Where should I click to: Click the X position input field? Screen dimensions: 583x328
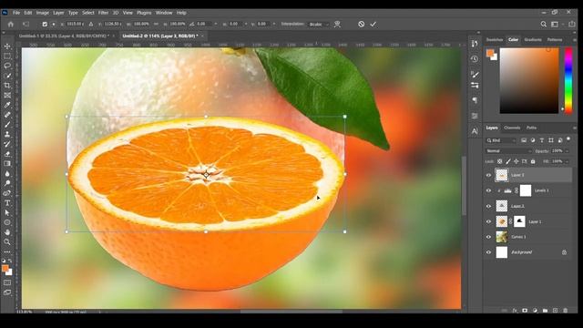click(75, 24)
